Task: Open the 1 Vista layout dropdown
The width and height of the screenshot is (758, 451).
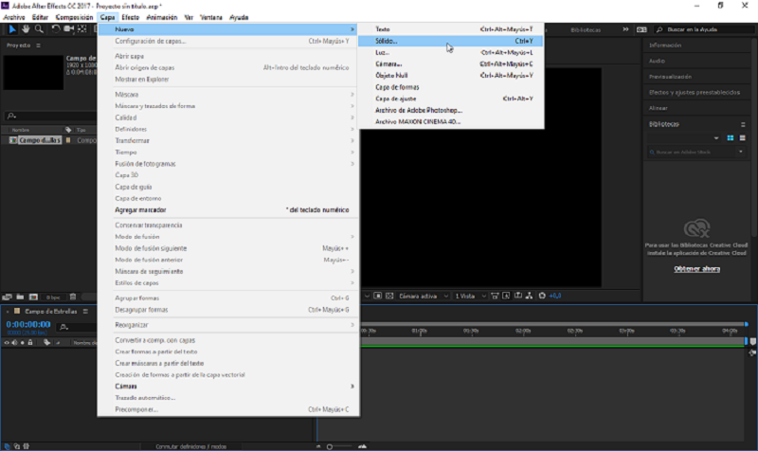Action: pyautogui.click(x=470, y=296)
